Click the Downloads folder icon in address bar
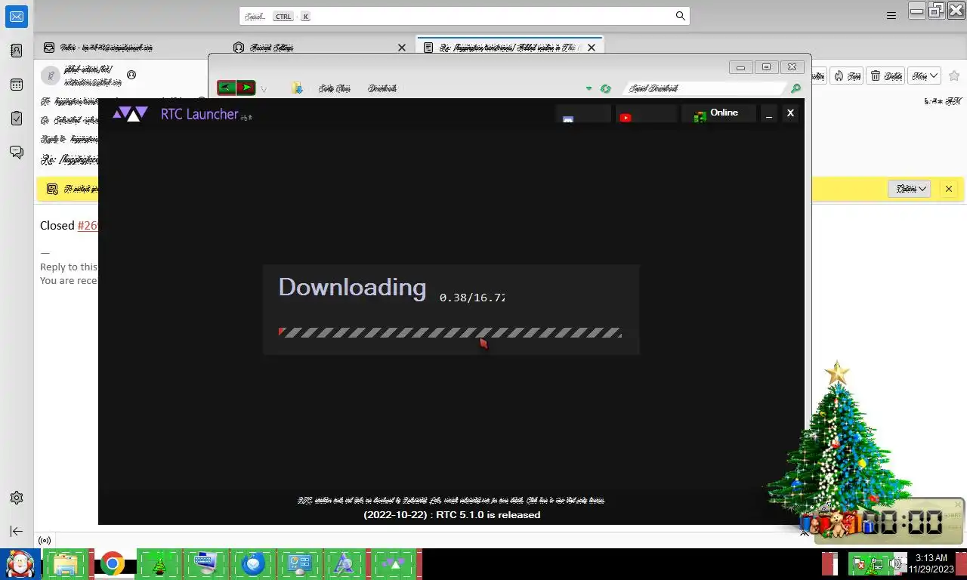Viewport: 967px width, 580px height. [298, 88]
